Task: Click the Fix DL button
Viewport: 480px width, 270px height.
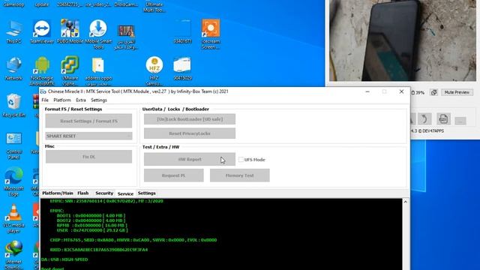Action: coord(88,157)
